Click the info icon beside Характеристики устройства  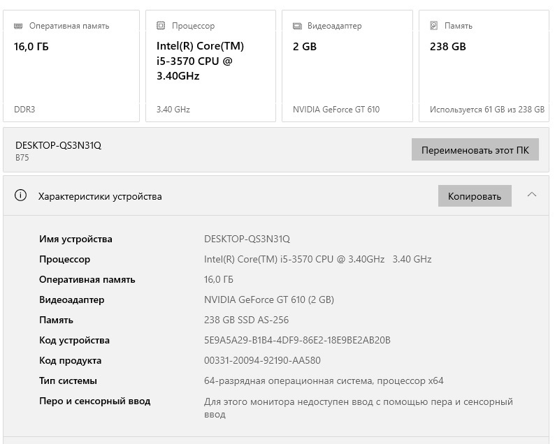(20, 195)
